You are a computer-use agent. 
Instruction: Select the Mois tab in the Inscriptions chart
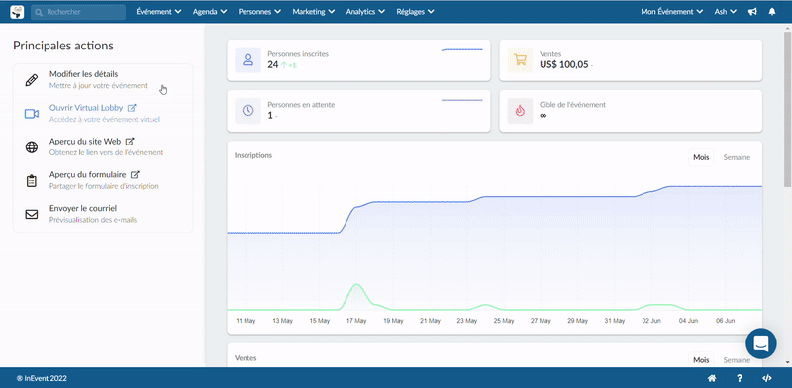click(x=701, y=157)
